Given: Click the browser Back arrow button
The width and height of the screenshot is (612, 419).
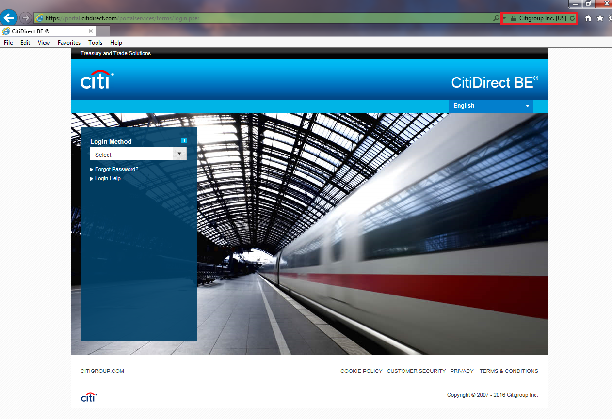Looking at the screenshot, I should (9, 18).
